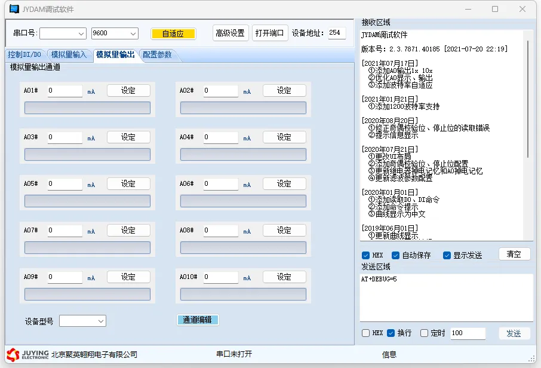Click the AO1# output slider bar

[x=87, y=108]
